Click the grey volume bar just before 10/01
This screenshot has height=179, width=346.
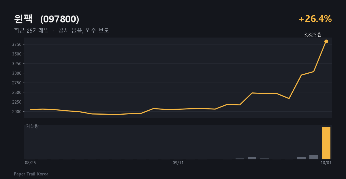pos(314,157)
